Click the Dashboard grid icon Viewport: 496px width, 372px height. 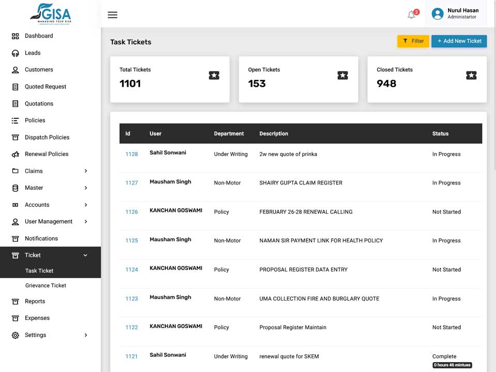tap(15, 36)
